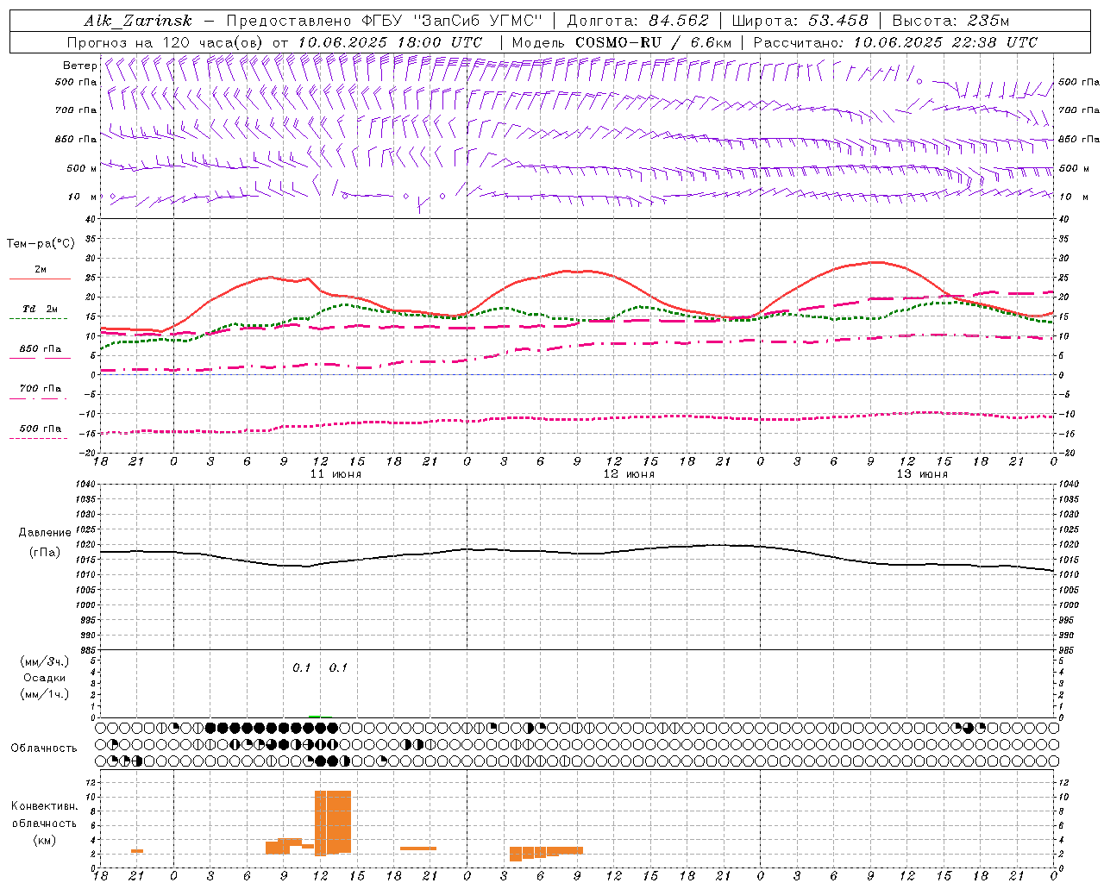This screenshot has height=883, width=1104.
Task: Click the Ветер wind panel label
Action: click(79, 66)
